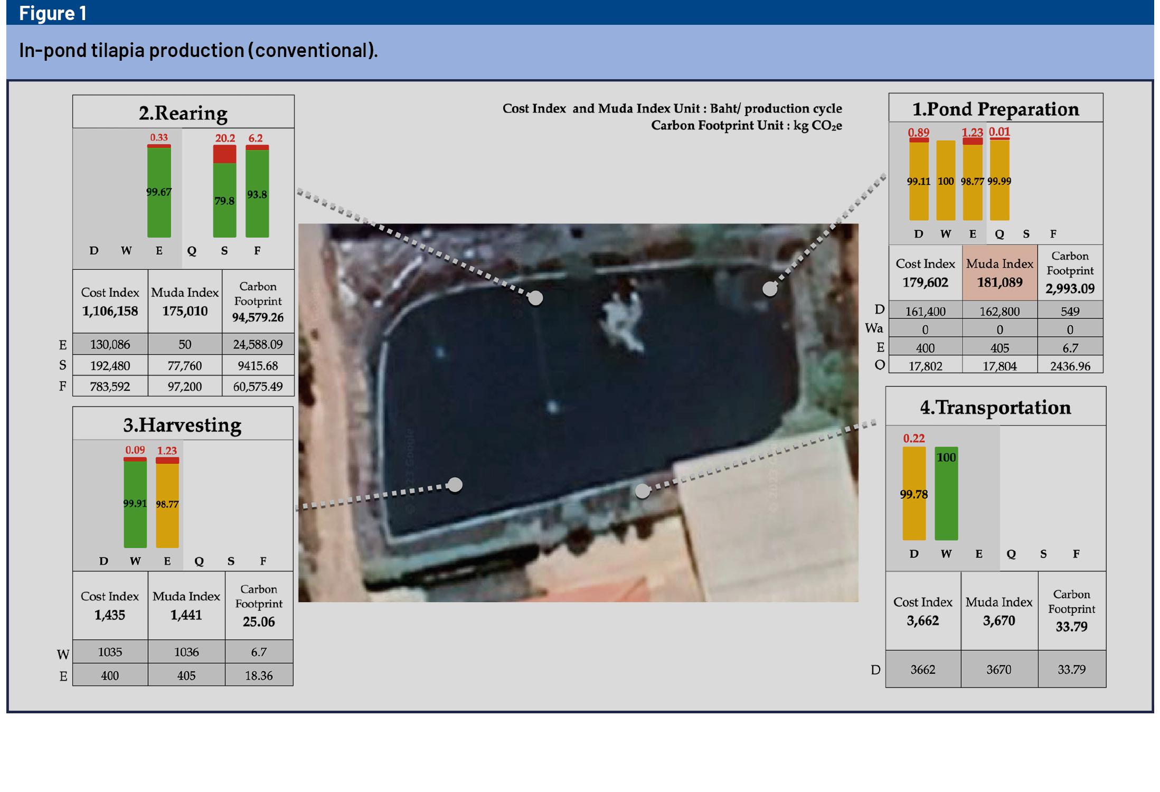Select the 4.Transportation panel header
Screen dimensions: 1160x792
click(x=995, y=407)
